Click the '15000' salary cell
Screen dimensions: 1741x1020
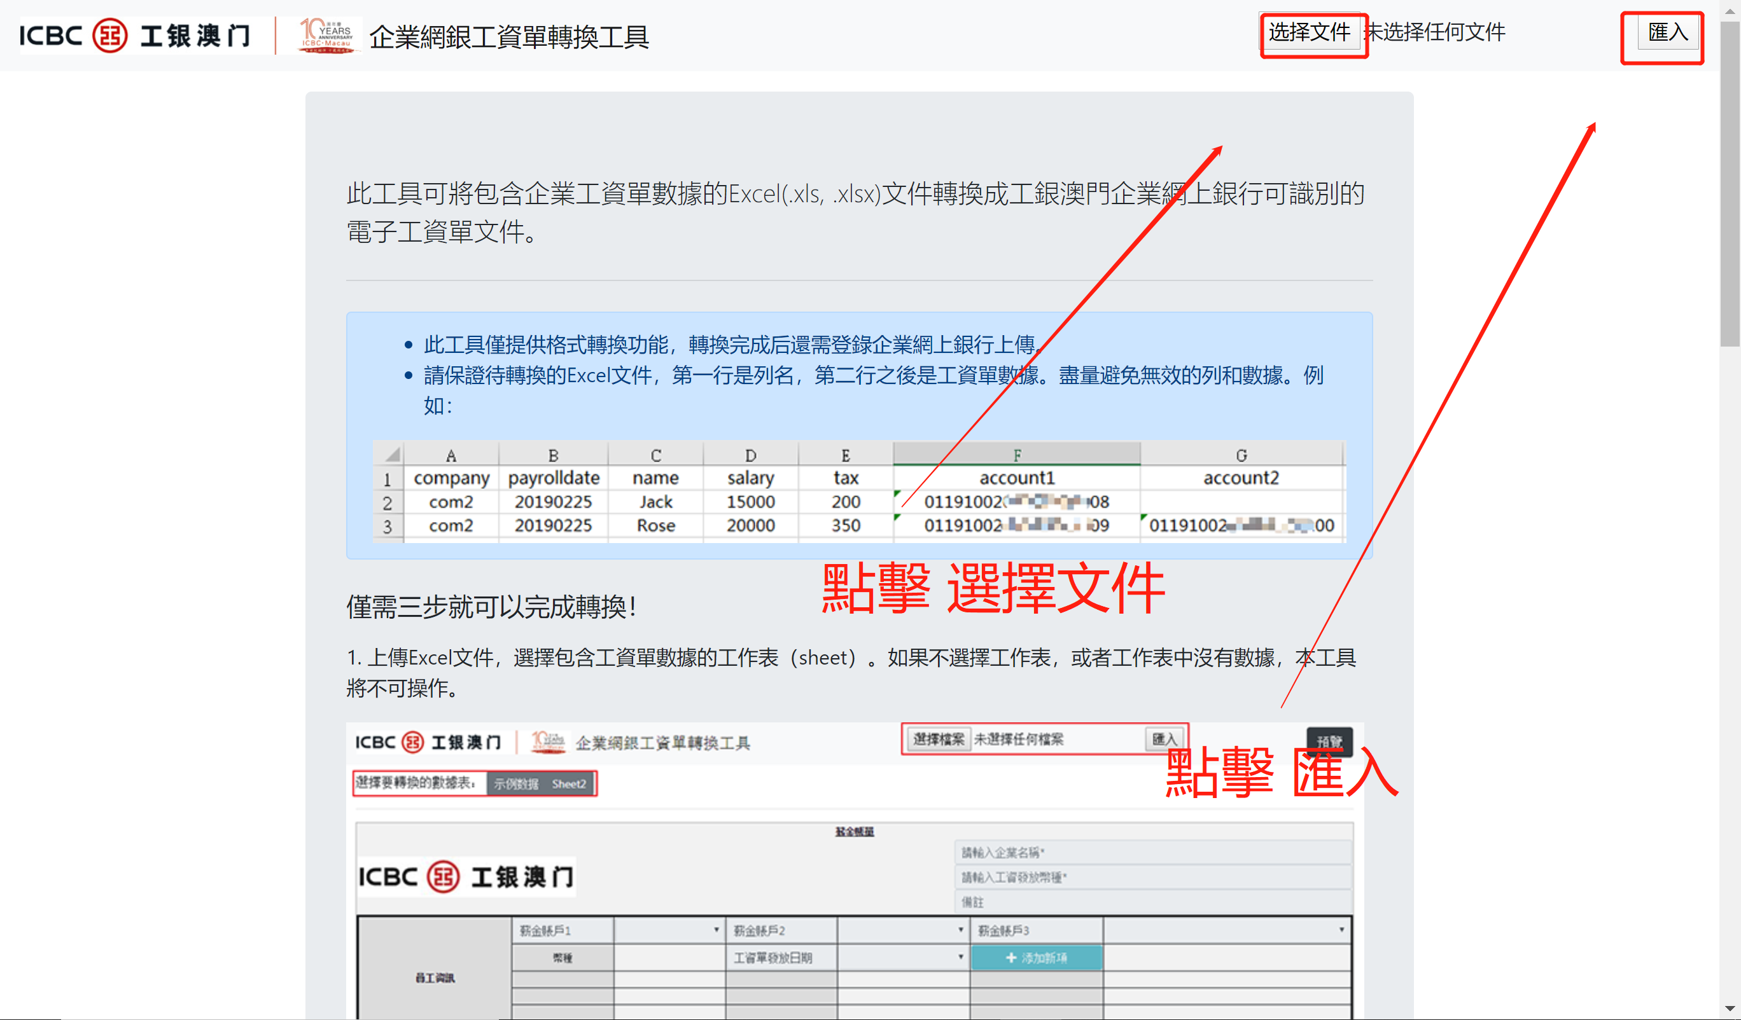[750, 502]
